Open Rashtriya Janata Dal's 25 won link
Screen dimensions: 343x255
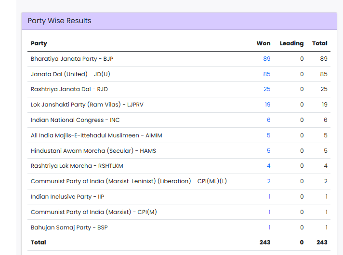(x=266, y=89)
